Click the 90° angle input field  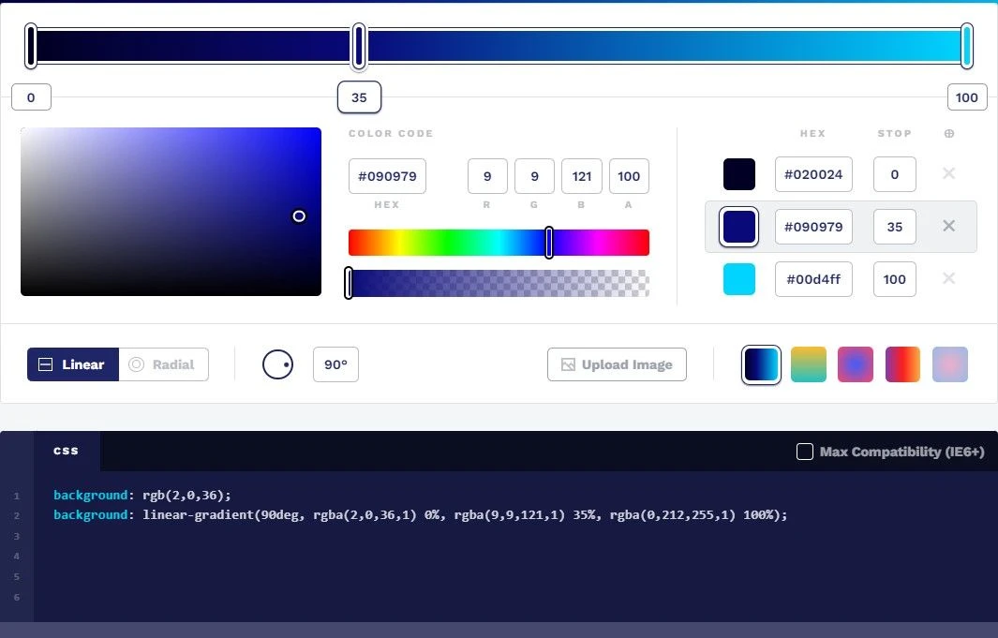click(335, 364)
